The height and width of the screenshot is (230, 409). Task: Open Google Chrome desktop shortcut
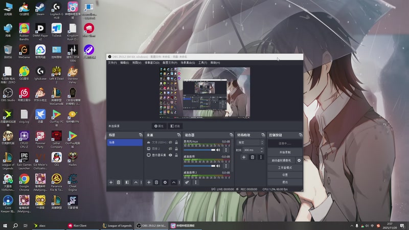[24, 182]
